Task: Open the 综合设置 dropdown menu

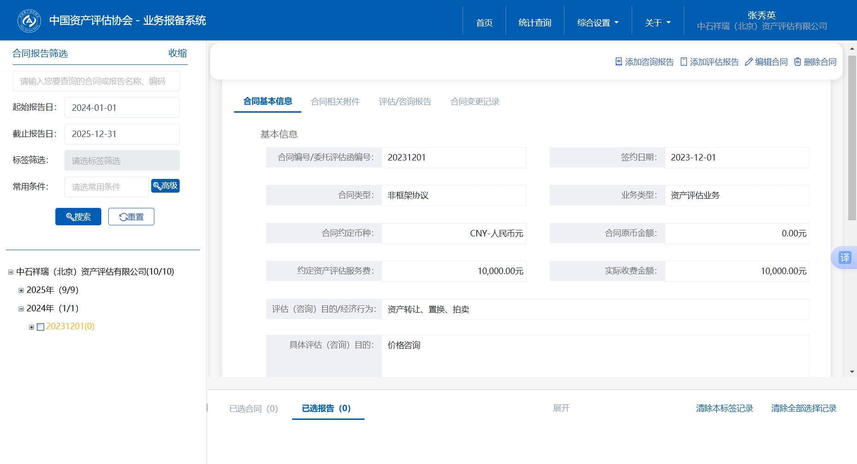Action: [x=598, y=23]
